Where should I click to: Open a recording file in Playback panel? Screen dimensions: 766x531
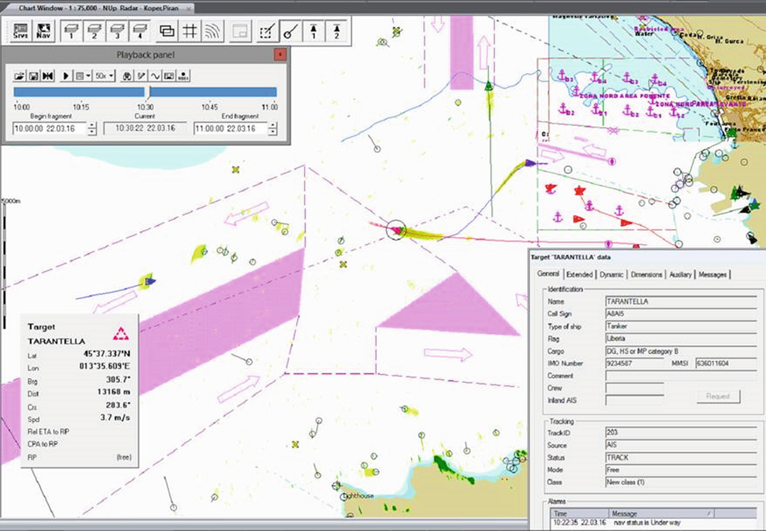[19, 76]
